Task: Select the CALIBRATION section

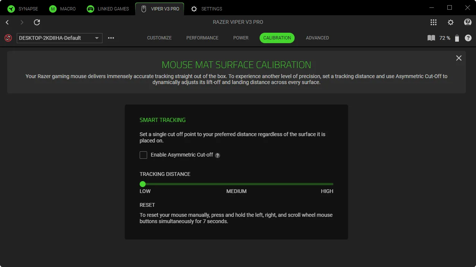Action: pyautogui.click(x=277, y=38)
